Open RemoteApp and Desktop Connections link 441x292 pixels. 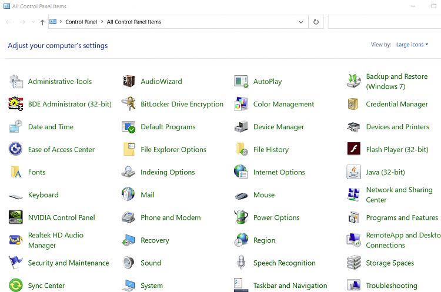(x=403, y=240)
